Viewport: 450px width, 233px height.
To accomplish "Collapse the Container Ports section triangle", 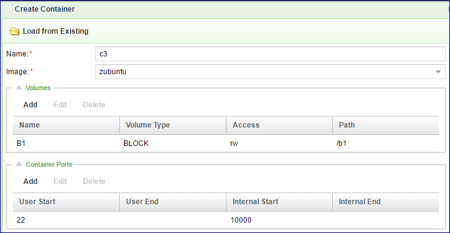I will (19, 164).
